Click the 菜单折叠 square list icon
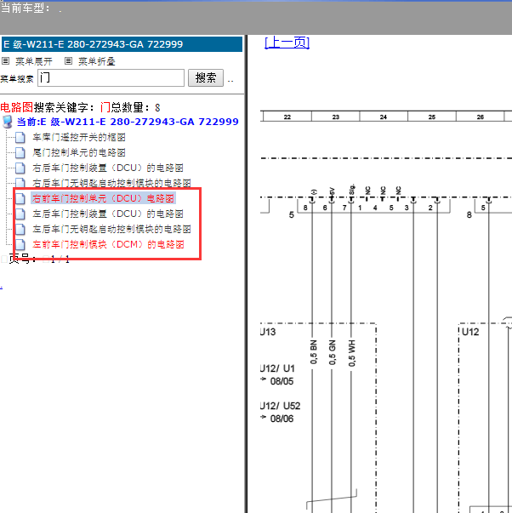Viewport: 512px width, 513px height. tap(68, 61)
